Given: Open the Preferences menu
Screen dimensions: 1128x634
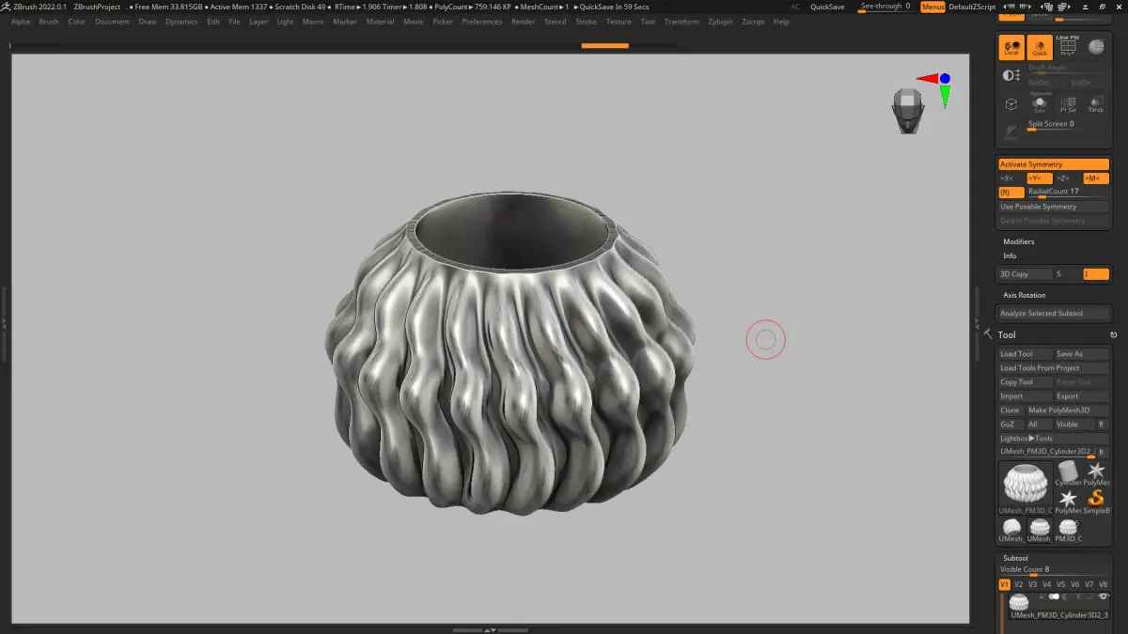Looking at the screenshot, I should pos(482,22).
